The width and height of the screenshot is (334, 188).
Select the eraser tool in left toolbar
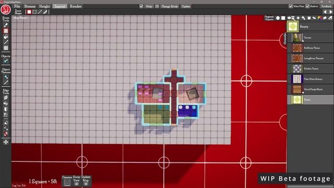click(x=6, y=123)
